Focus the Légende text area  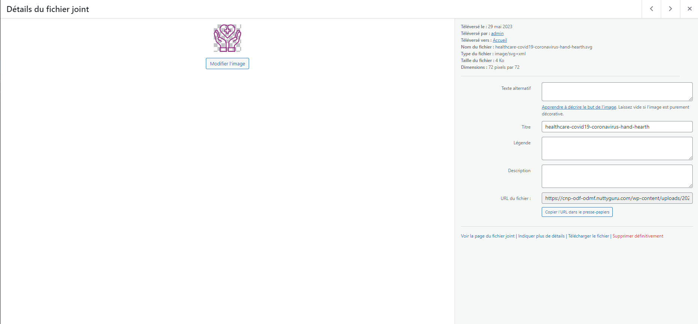616,148
